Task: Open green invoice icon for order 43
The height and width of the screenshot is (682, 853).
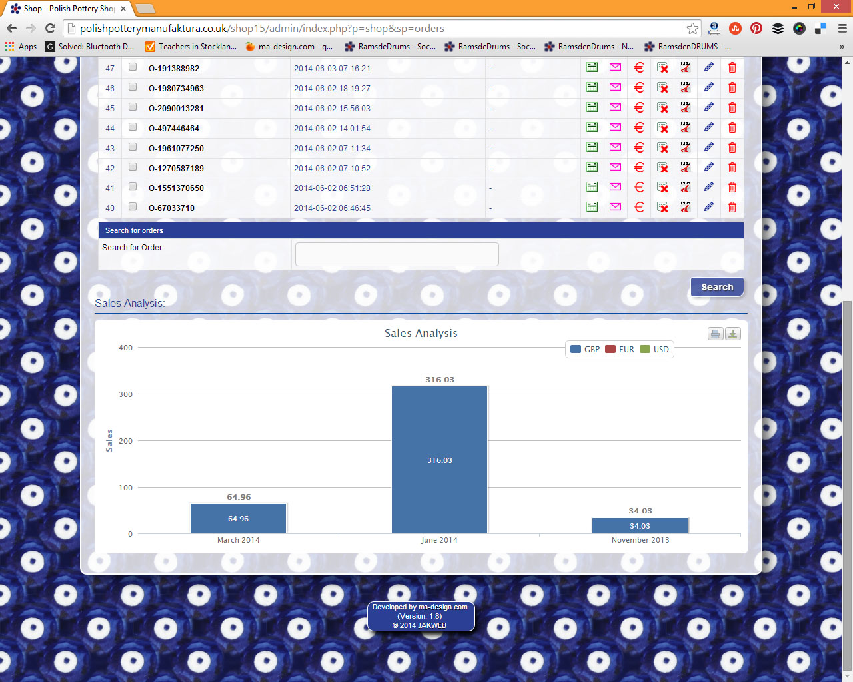Action: (592, 147)
